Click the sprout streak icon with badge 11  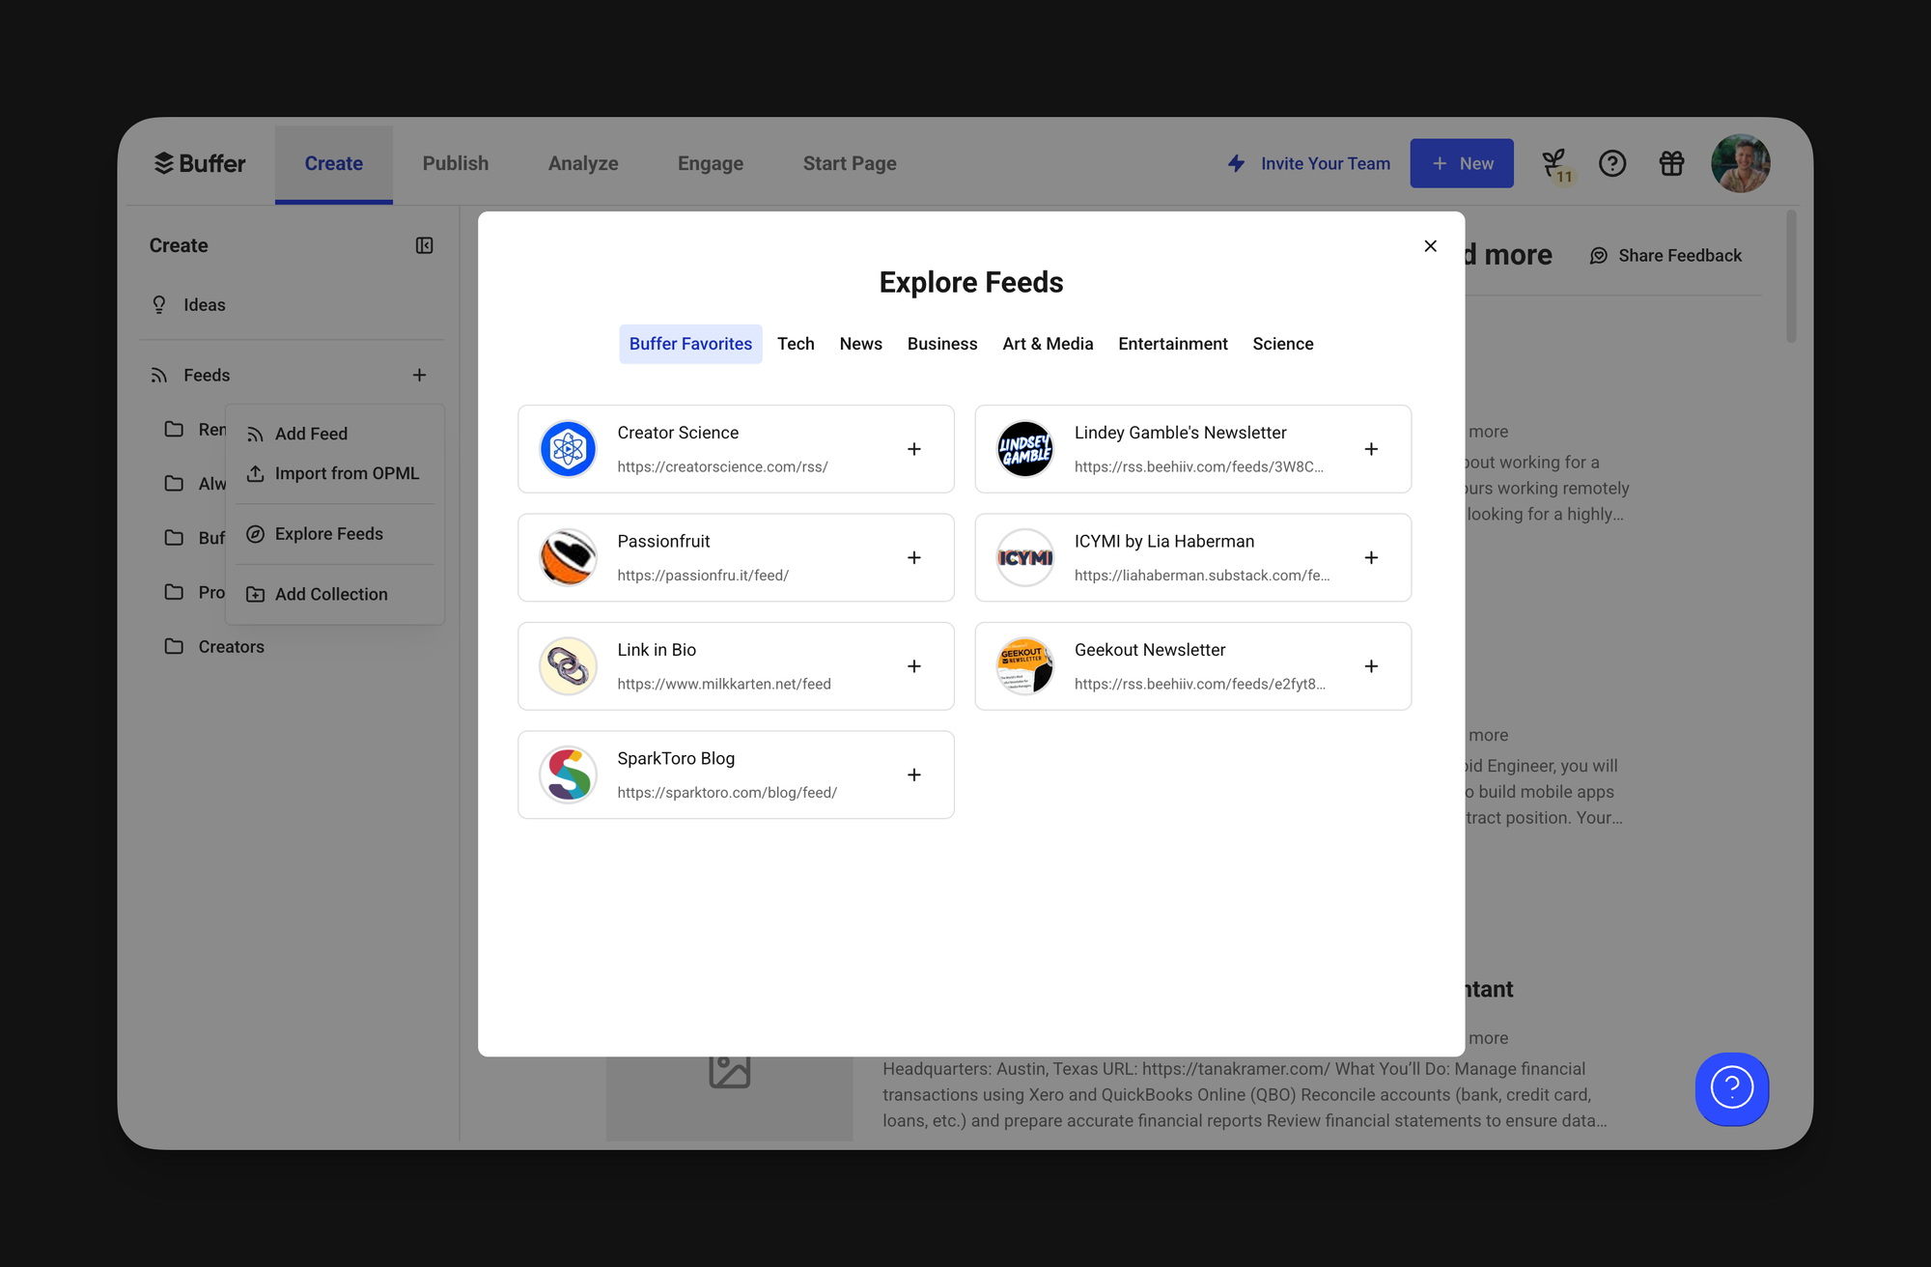click(x=1554, y=163)
